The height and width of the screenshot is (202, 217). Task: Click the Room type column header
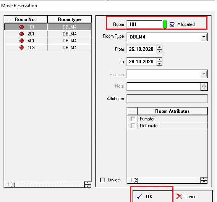(x=69, y=19)
